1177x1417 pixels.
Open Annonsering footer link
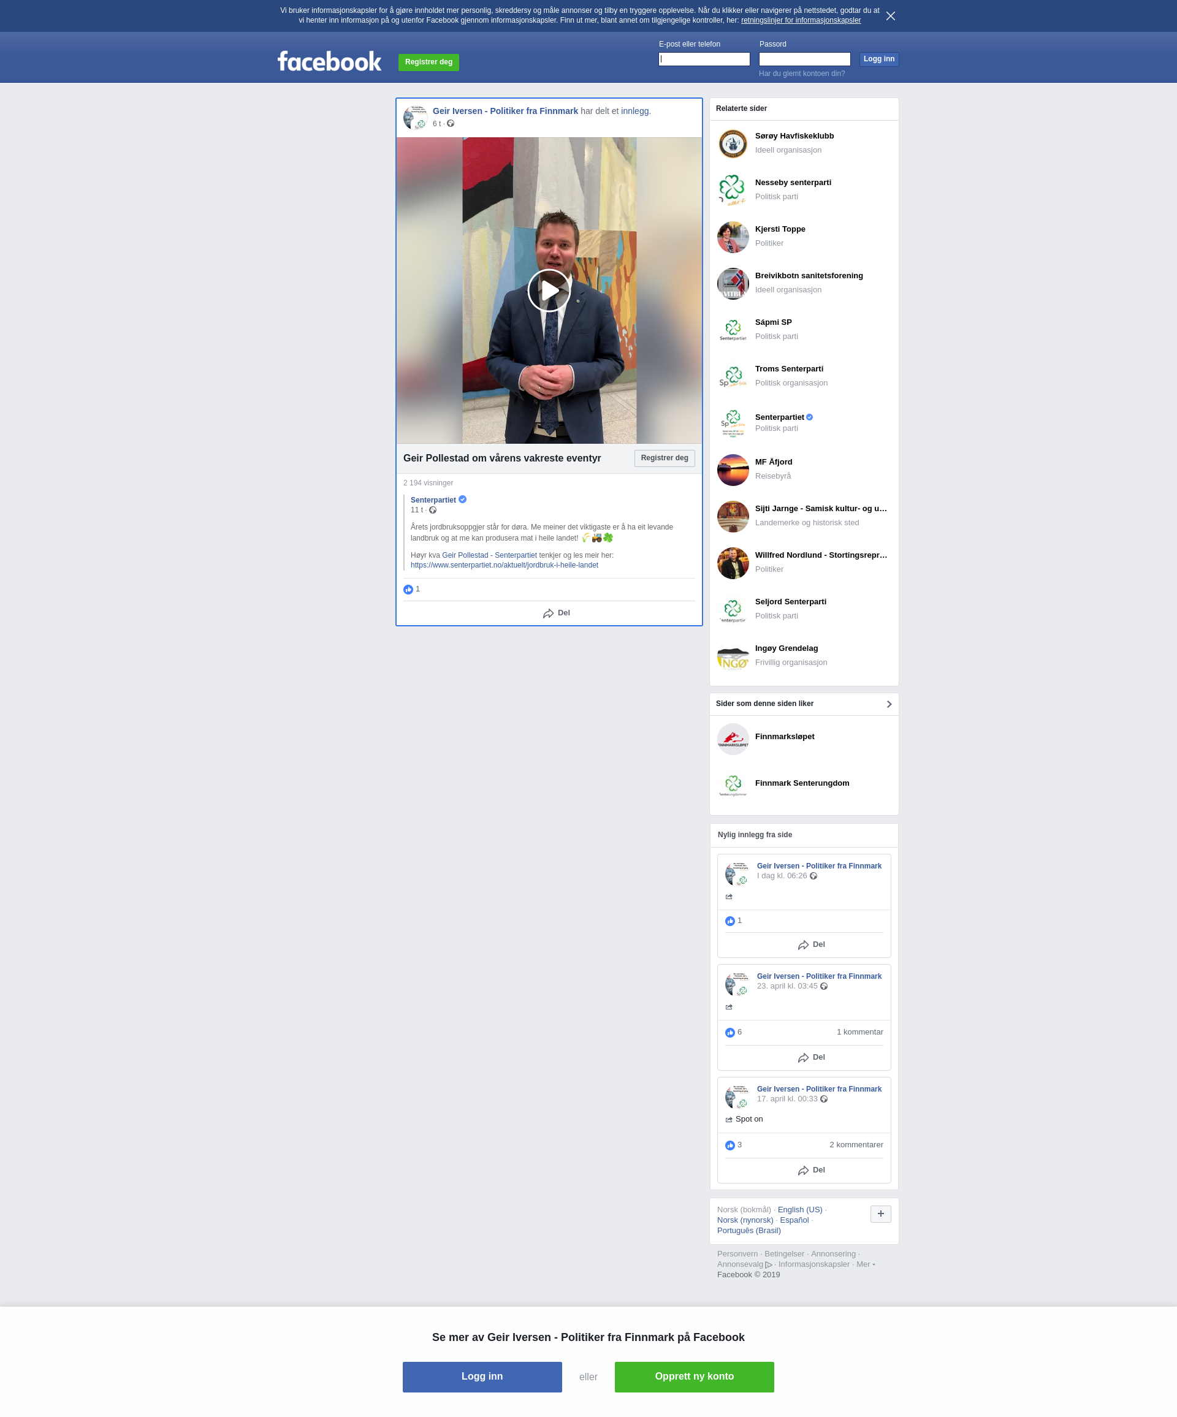[x=833, y=1255]
